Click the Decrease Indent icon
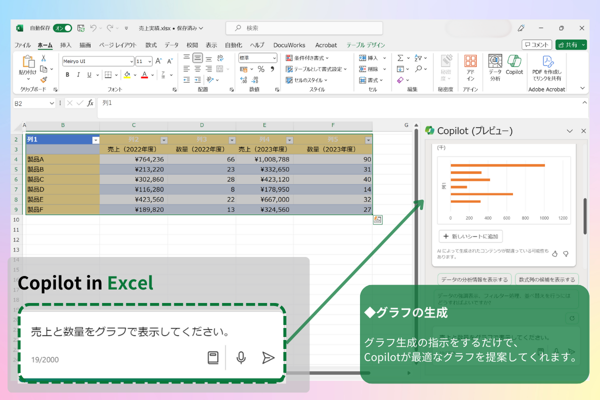 pyautogui.click(x=186, y=79)
